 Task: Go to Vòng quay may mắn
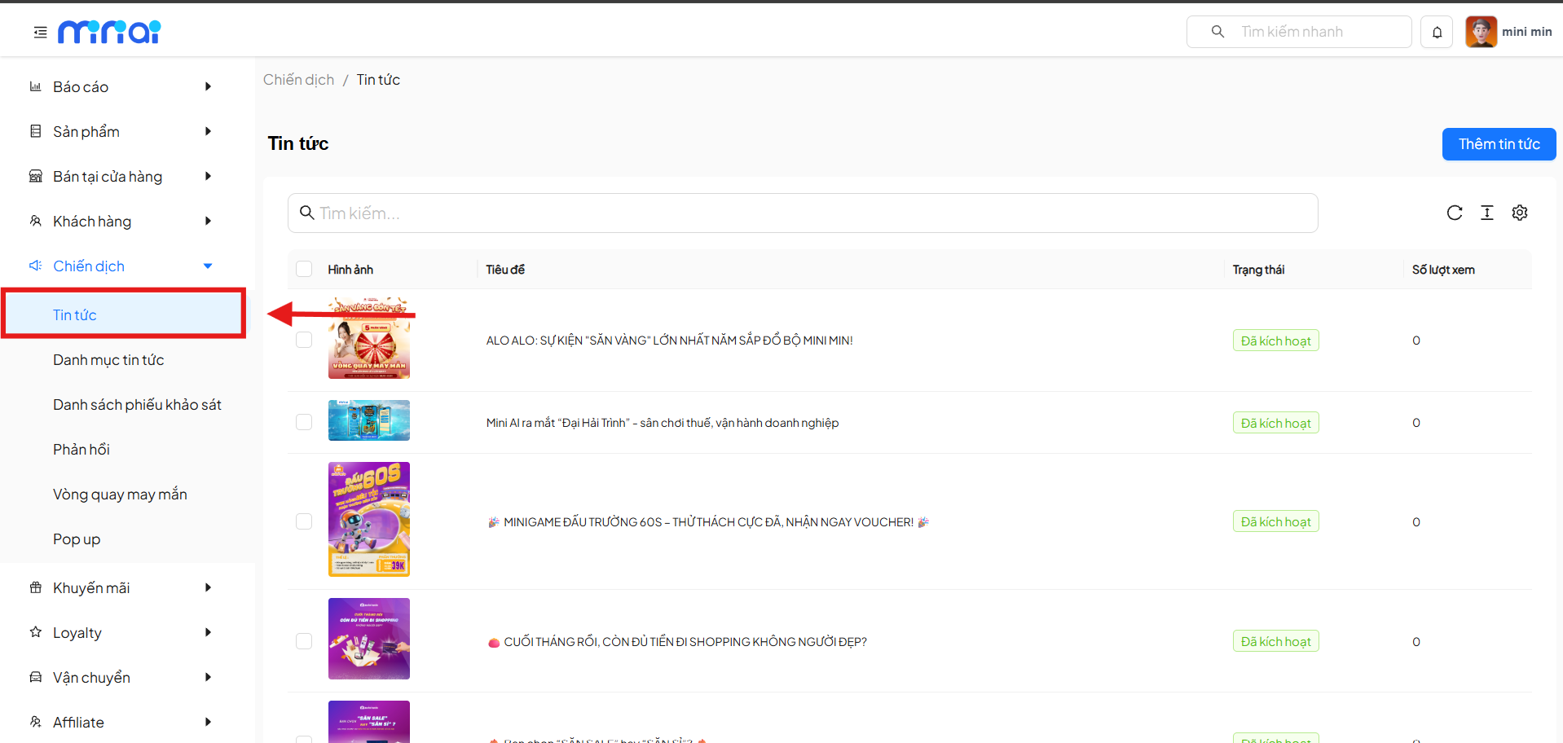[x=120, y=495]
